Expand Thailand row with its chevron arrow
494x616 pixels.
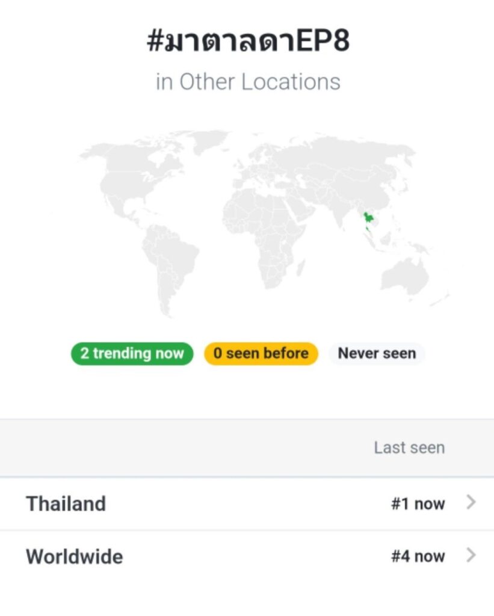471,503
